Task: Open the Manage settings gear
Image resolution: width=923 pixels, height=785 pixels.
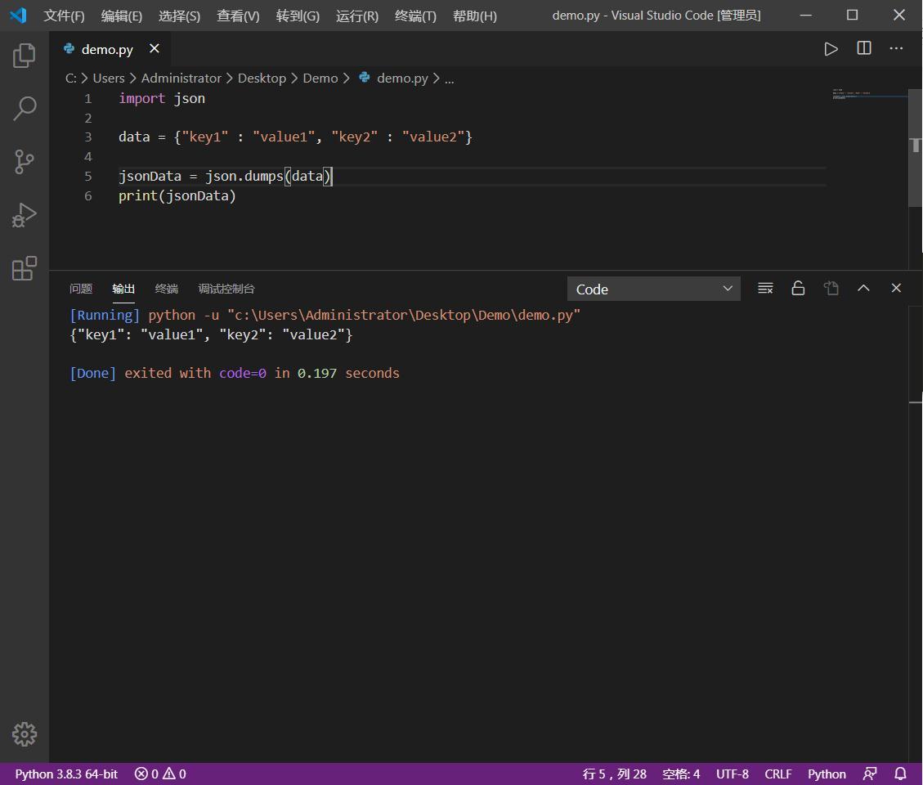Action: click(x=24, y=734)
